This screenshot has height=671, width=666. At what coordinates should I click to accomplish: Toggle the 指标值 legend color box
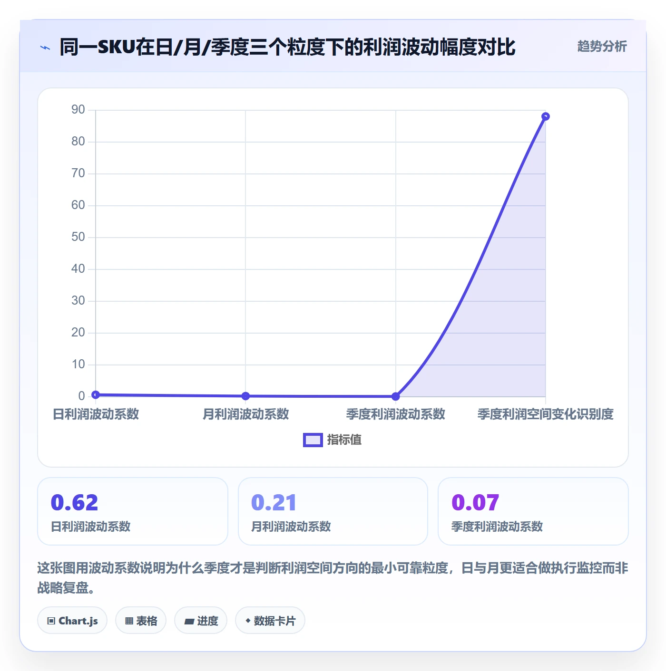click(313, 440)
